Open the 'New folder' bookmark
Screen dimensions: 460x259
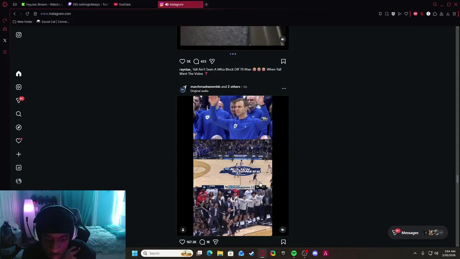point(22,22)
